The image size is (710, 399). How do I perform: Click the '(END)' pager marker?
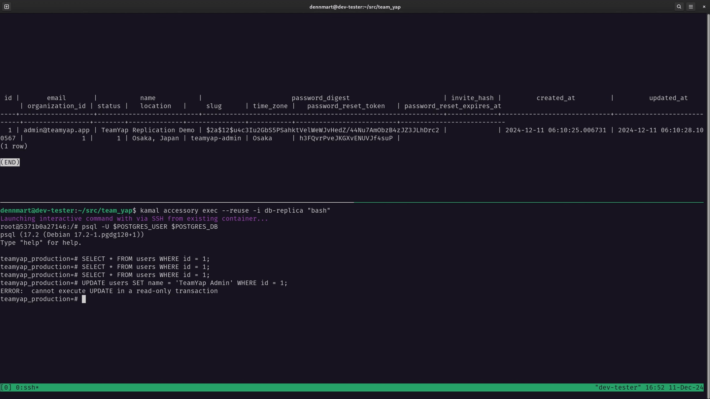point(10,162)
